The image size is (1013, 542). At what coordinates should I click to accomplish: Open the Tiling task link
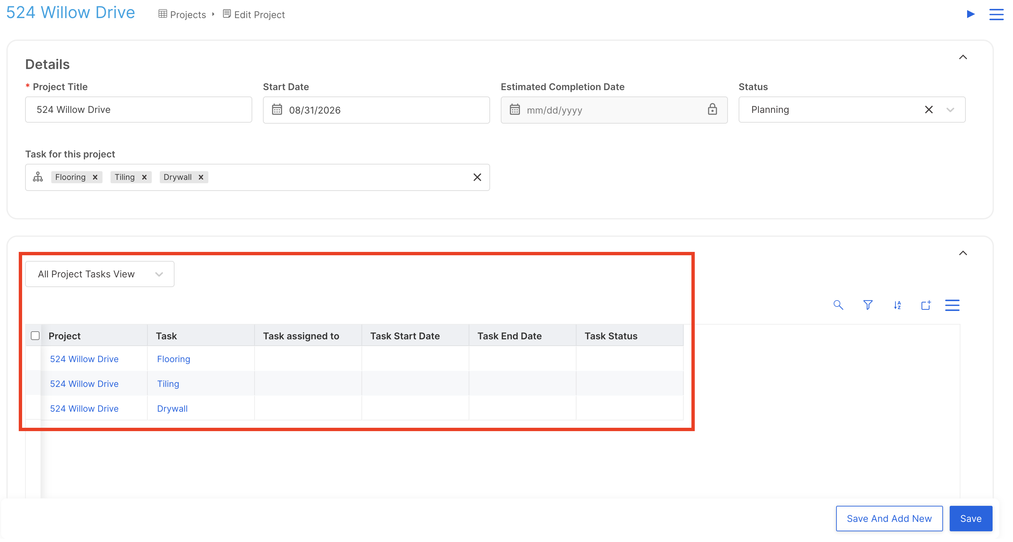(x=168, y=384)
